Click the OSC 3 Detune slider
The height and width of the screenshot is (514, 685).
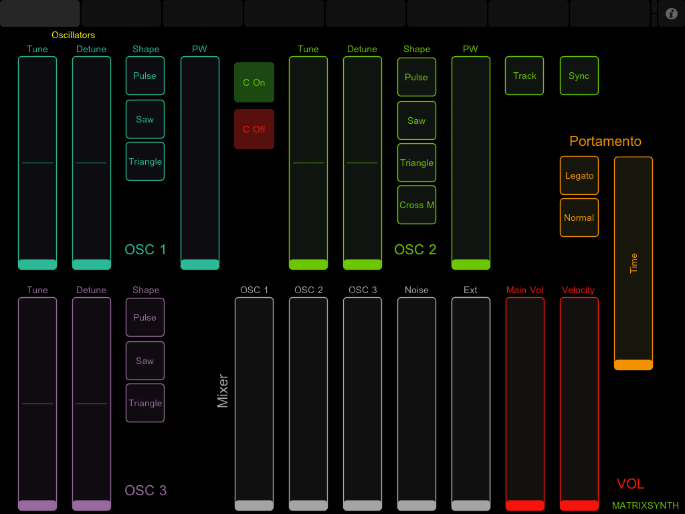92,404
